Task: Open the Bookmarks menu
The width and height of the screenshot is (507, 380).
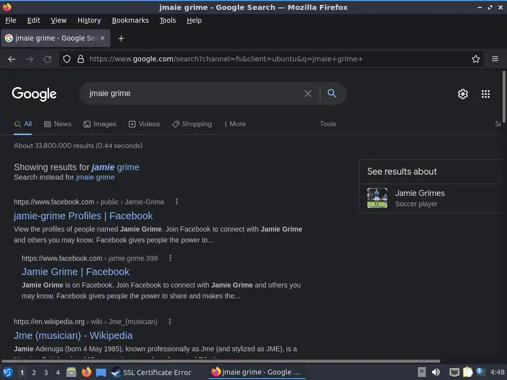Action: coord(130,20)
